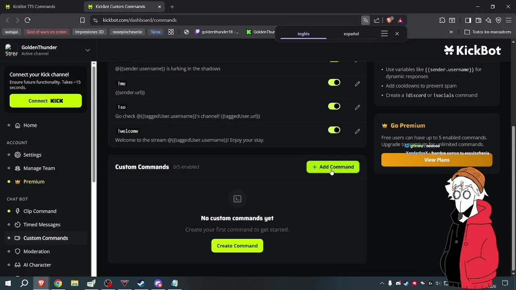
Task: Open Brave Wallet icon
Action: pos(479,20)
